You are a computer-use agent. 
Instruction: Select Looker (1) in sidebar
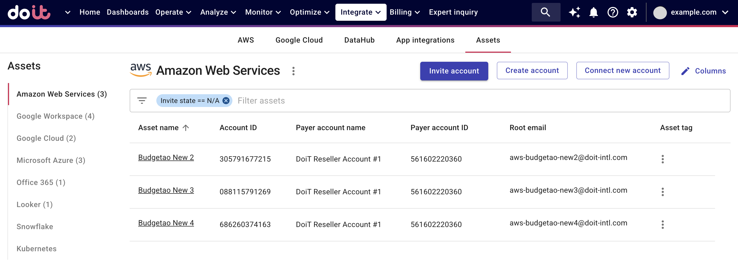click(x=35, y=205)
